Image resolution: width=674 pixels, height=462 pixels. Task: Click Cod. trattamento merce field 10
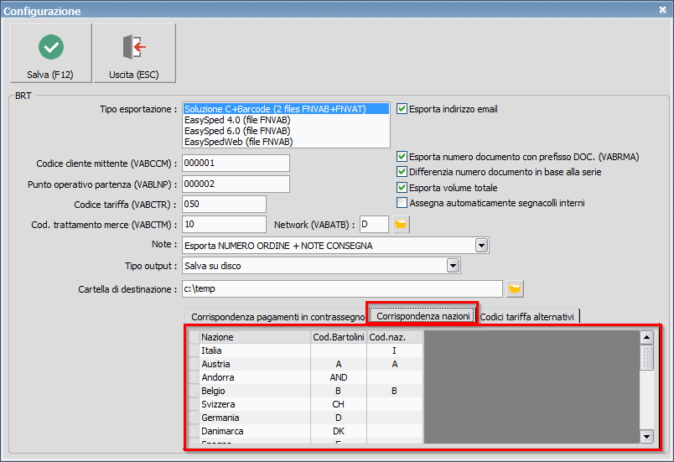pos(225,225)
